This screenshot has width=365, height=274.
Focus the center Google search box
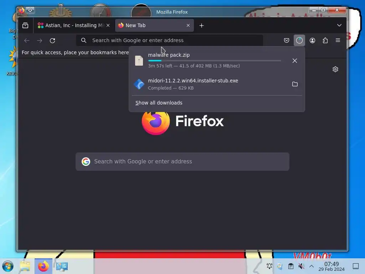[182, 162]
